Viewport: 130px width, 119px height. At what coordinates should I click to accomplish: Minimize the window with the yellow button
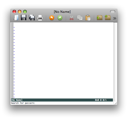(20, 12)
